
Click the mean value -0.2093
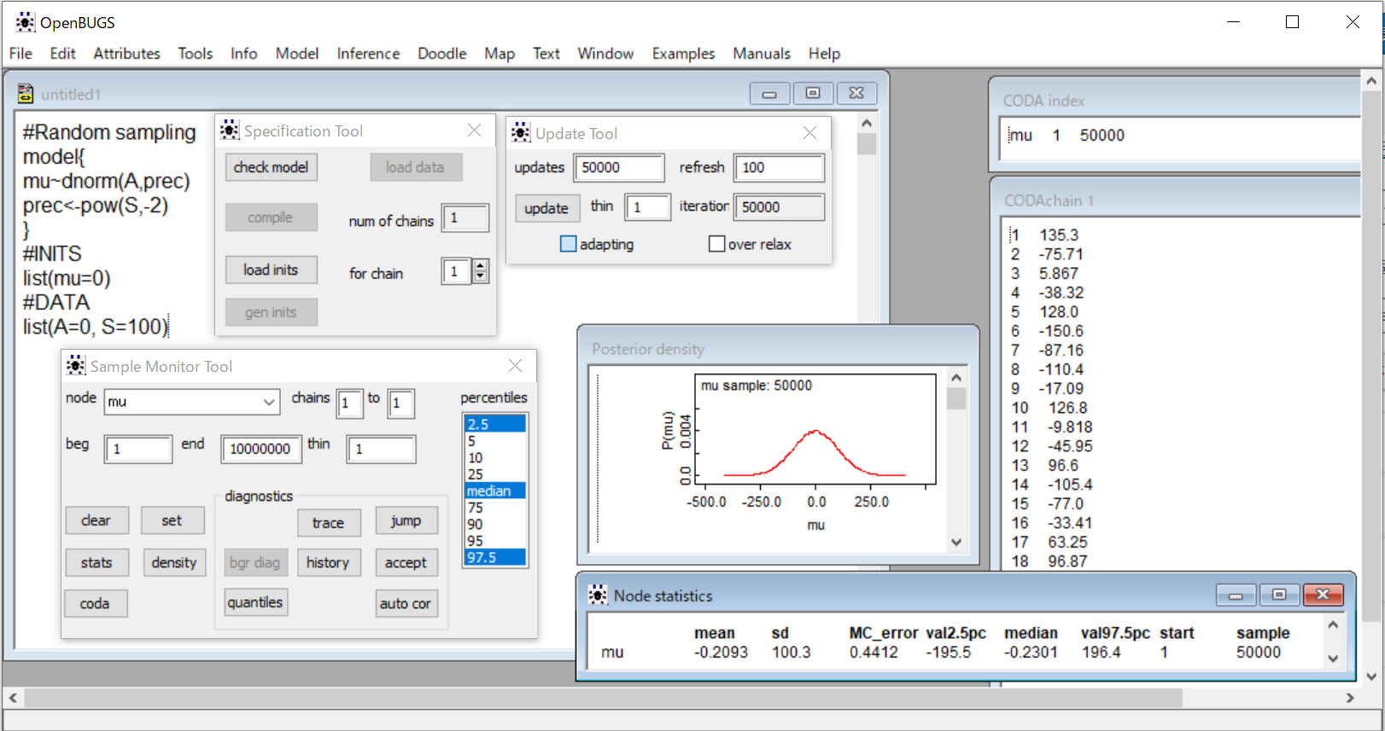722,653
